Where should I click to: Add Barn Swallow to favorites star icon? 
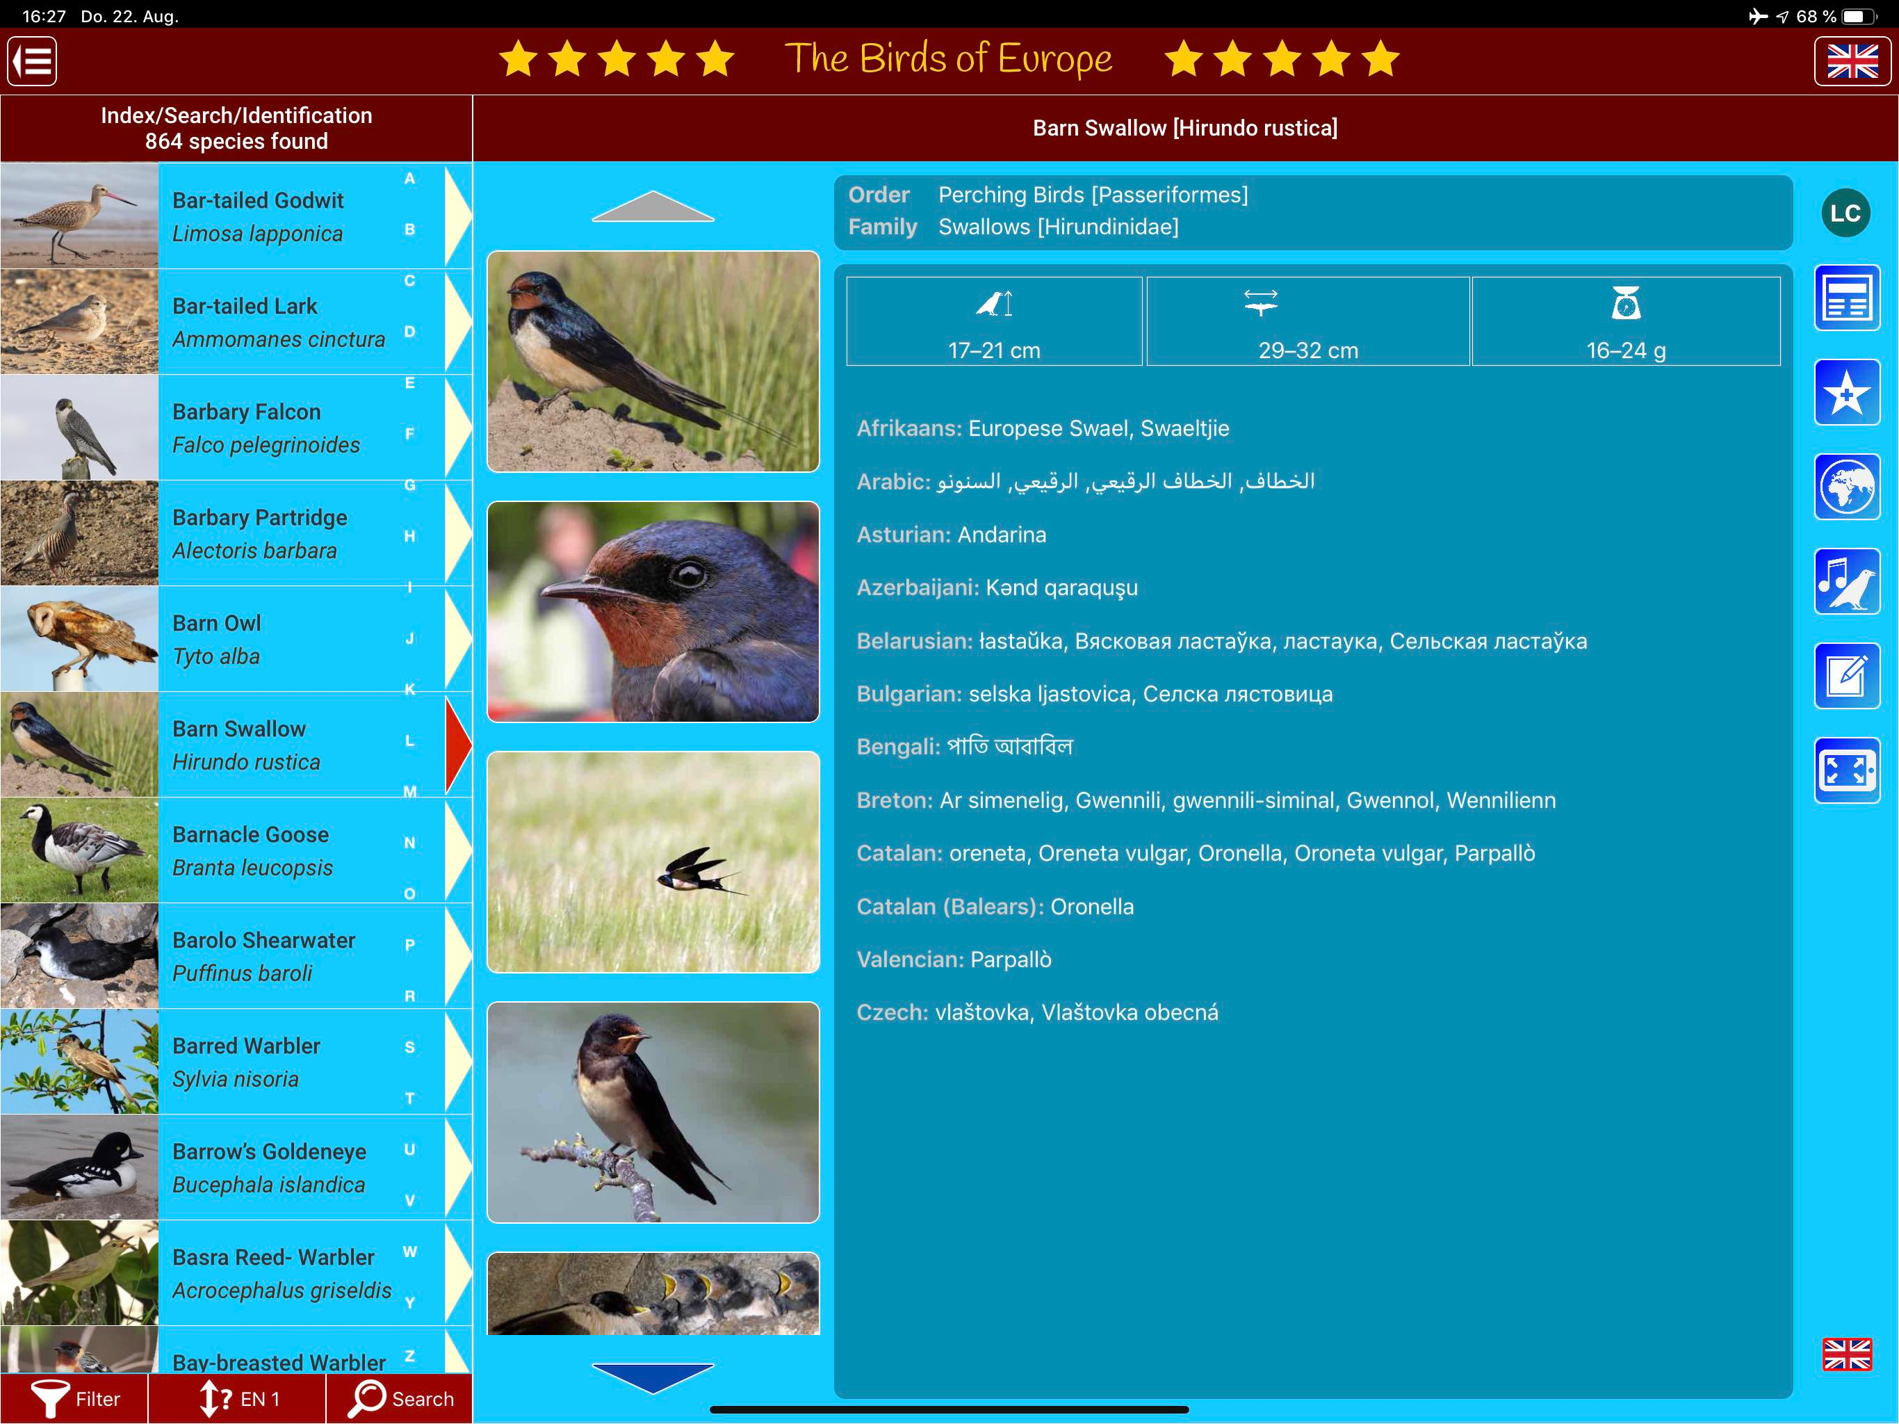pyautogui.click(x=1848, y=392)
